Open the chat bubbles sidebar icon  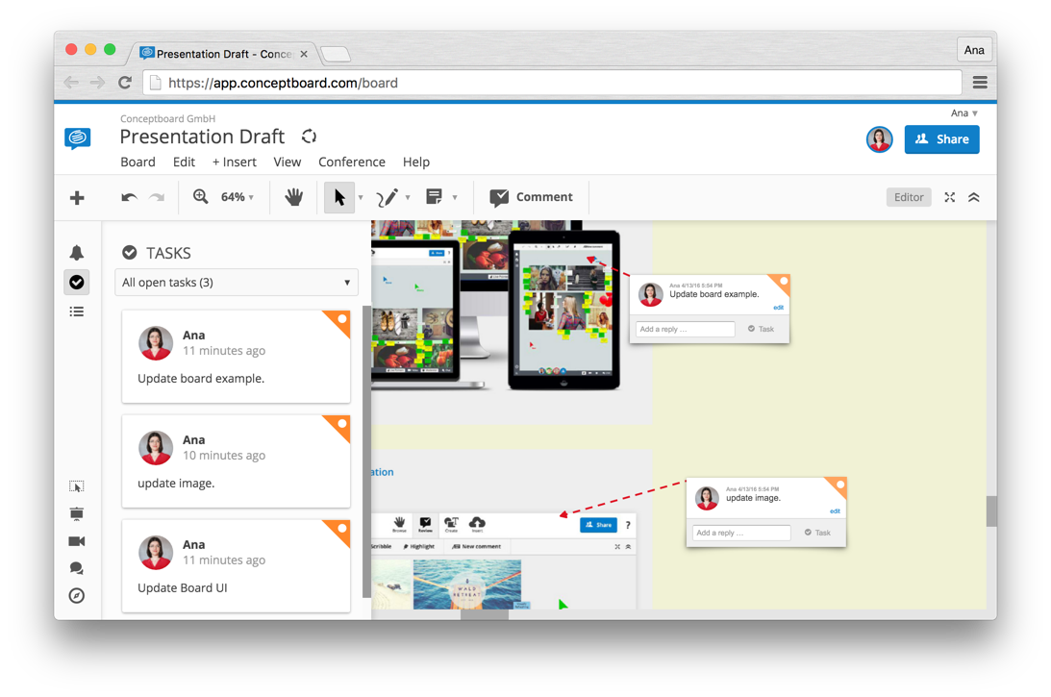(77, 568)
